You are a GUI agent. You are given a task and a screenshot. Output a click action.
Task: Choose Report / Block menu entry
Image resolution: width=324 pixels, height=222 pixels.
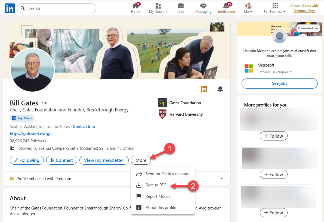coord(163,196)
